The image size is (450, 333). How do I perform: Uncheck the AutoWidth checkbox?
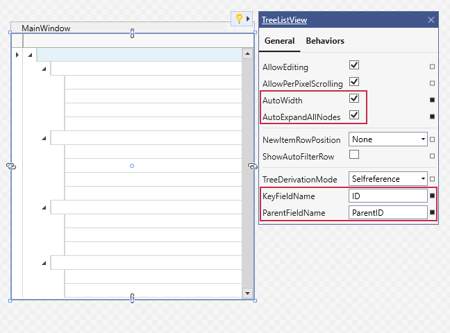pos(354,99)
